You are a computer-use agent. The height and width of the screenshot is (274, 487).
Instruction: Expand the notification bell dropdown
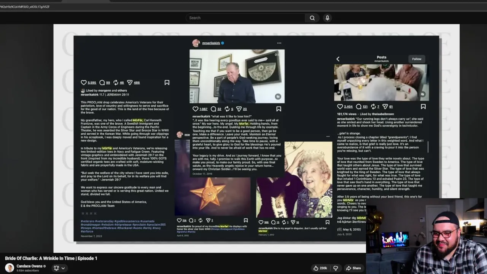(x=59, y=268)
